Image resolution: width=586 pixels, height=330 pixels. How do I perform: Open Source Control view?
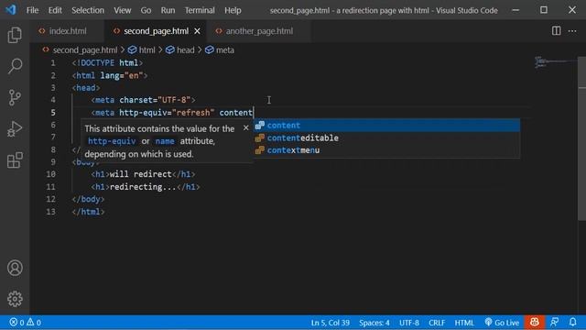pos(15,98)
